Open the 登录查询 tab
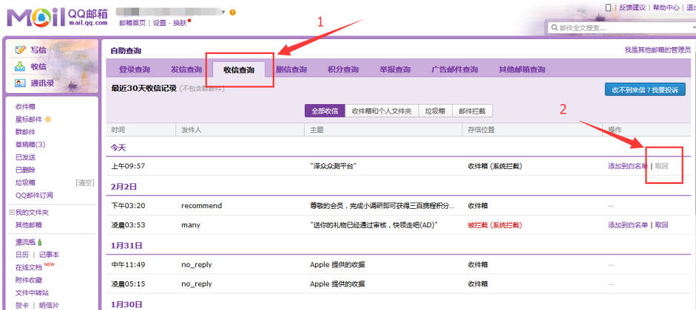This screenshot has width=696, height=310. 134,70
